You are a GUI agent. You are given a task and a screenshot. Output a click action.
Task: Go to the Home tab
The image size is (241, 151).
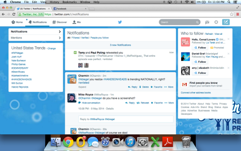(x=17, y=22)
